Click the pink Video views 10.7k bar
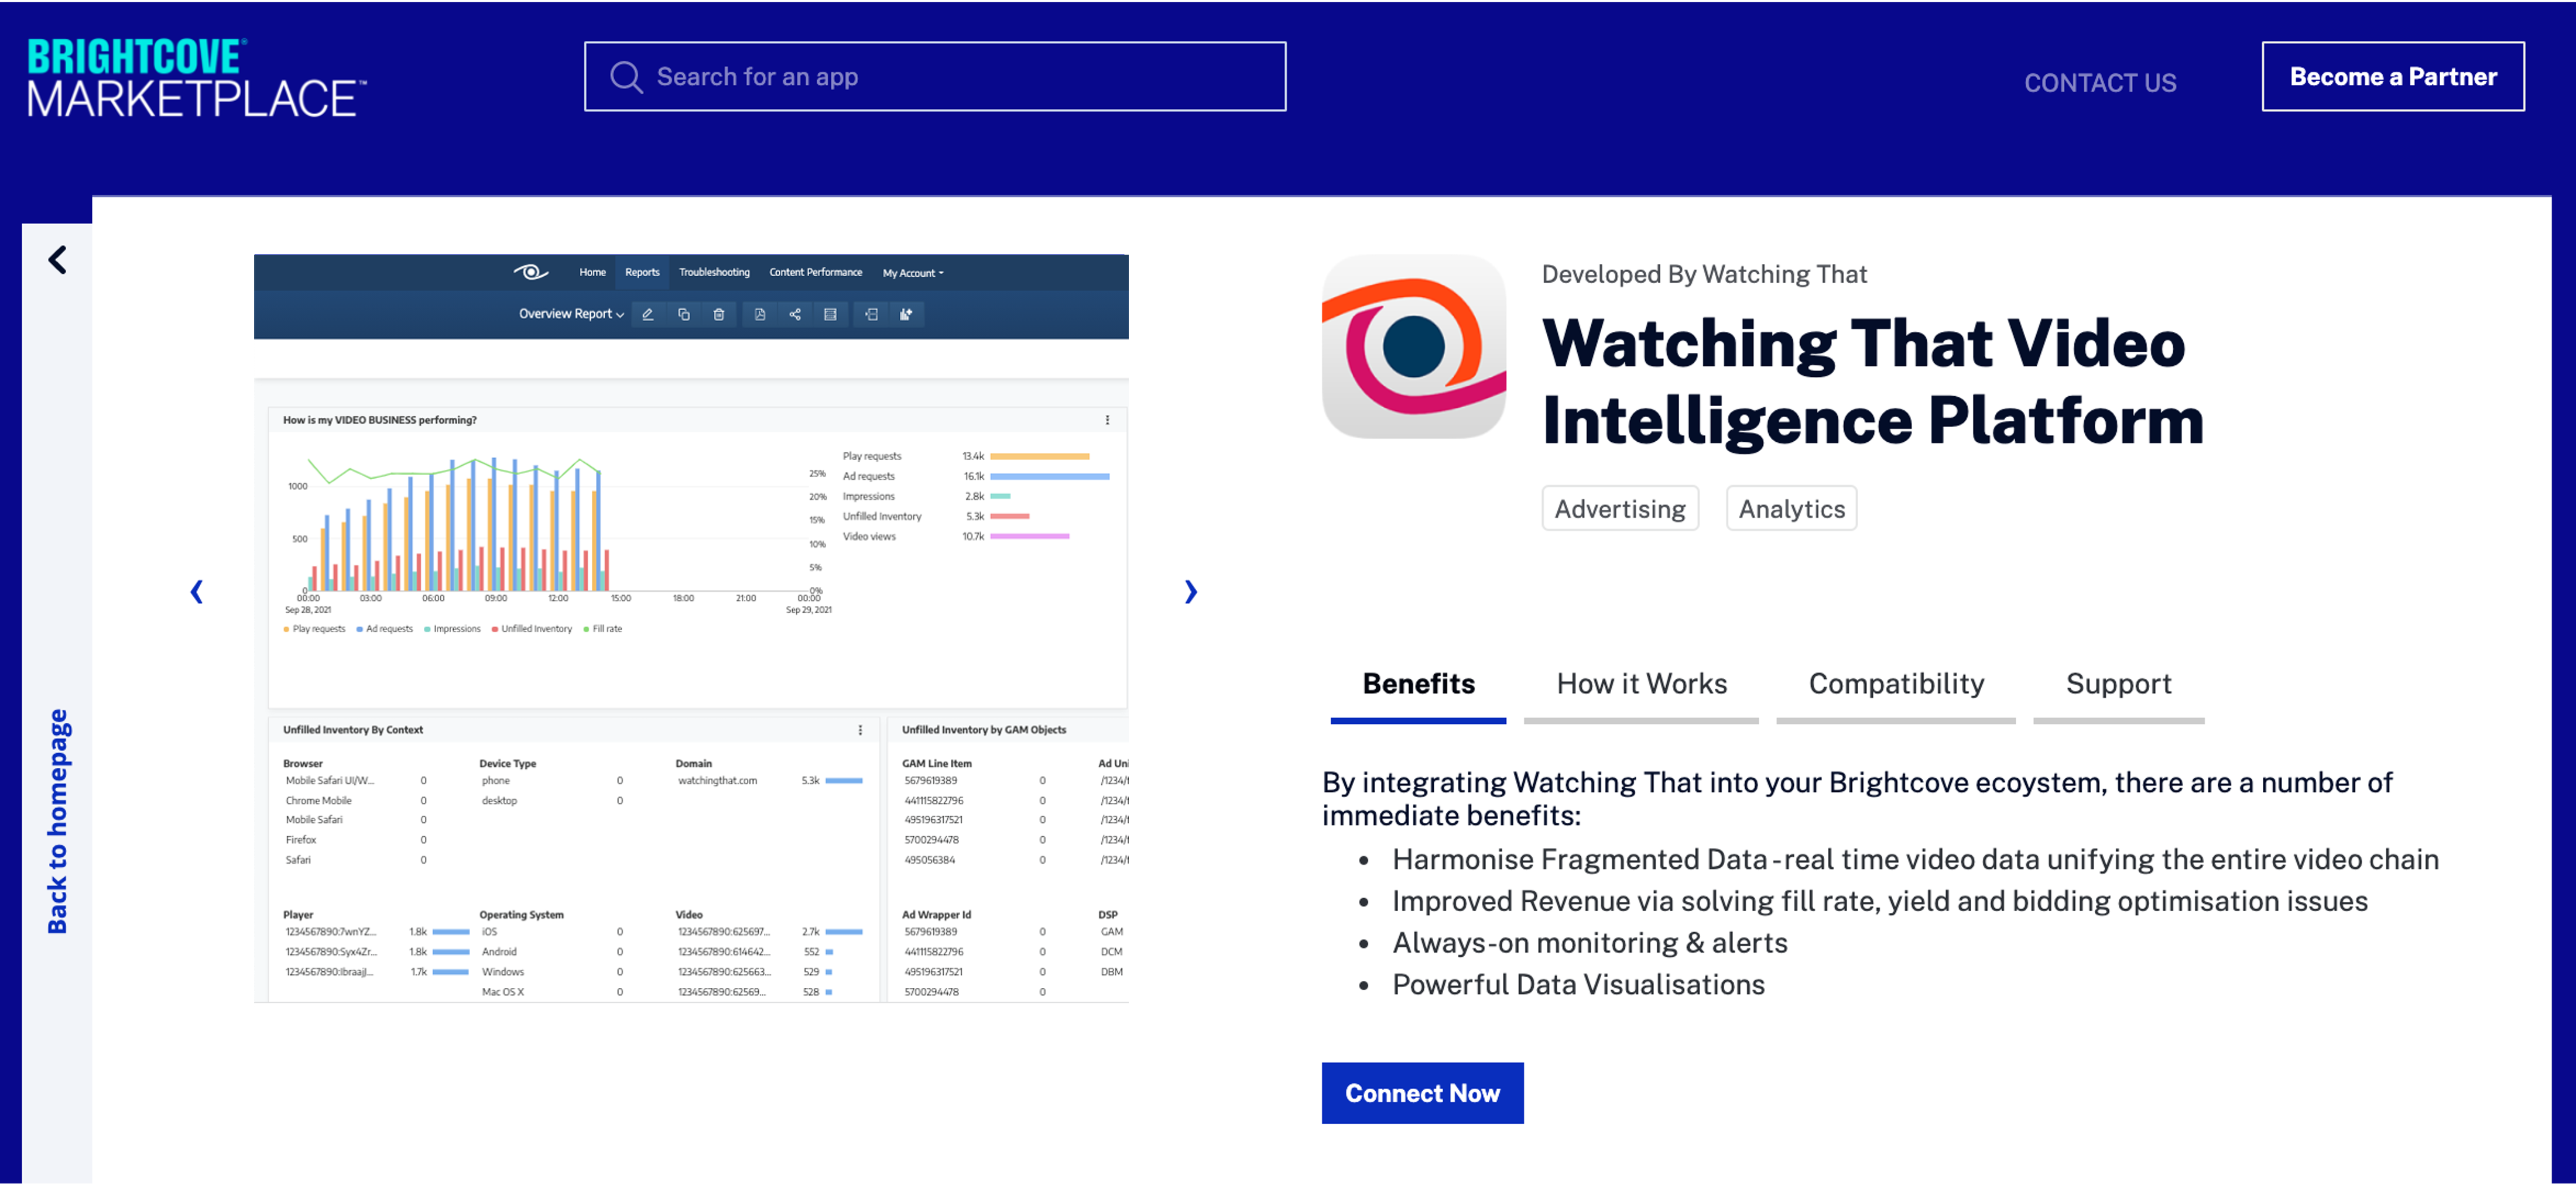2576x1185 pixels. click(1030, 537)
